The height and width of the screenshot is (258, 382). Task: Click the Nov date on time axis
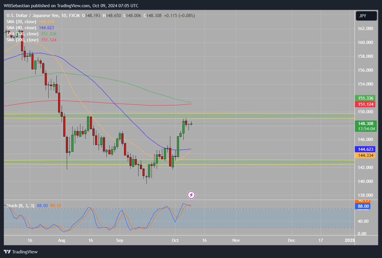click(236, 240)
